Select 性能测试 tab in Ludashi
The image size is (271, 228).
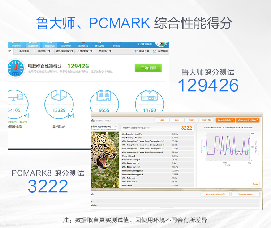pyautogui.click(x=50, y=46)
